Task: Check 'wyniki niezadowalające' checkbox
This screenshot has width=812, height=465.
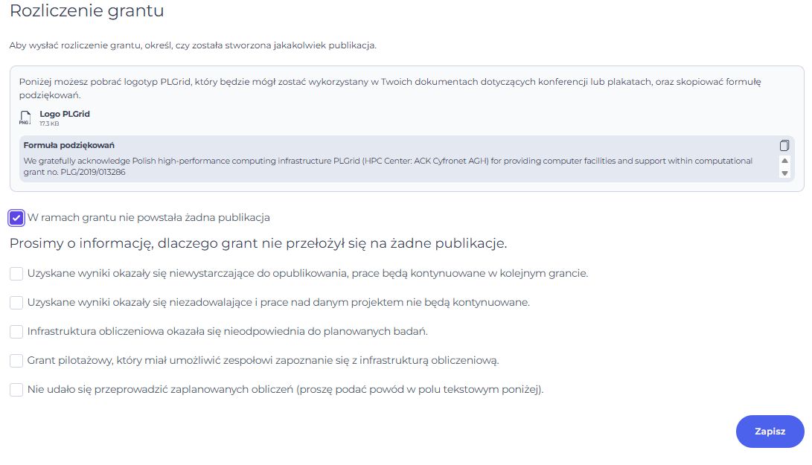Action: click(16, 303)
